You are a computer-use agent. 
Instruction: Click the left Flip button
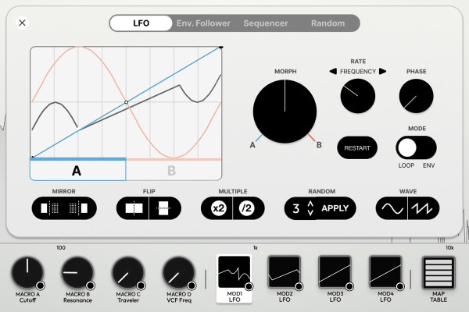pyautogui.click(x=133, y=208)
